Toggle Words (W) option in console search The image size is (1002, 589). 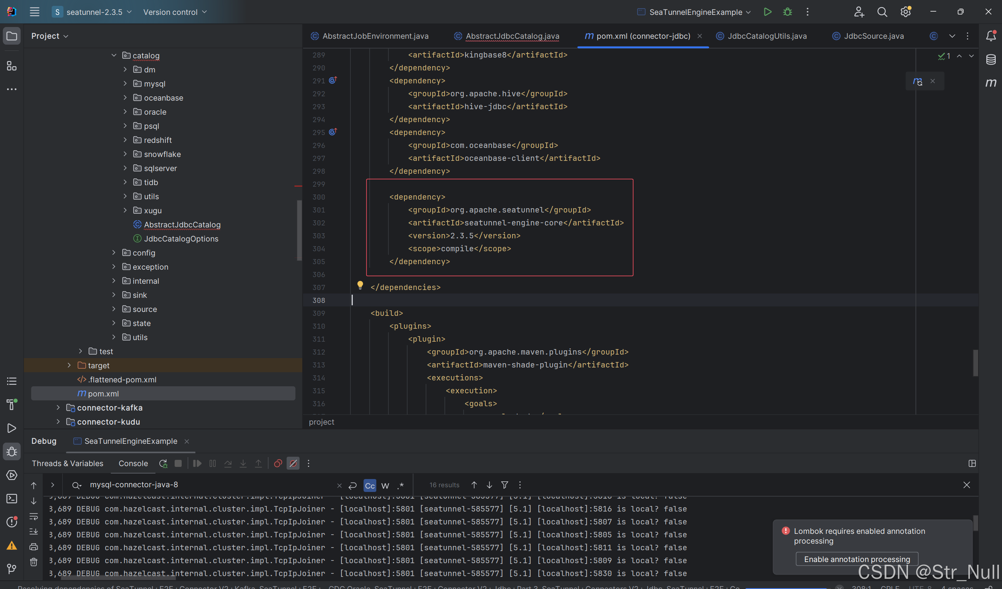[x=385, y=486]
